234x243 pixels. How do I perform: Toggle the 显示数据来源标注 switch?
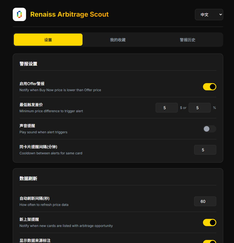point(210,242)
